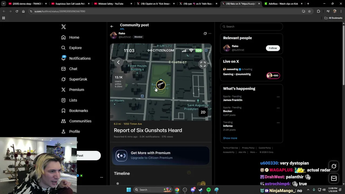The image size is (345, 194).
Task: Open Spotify from the taskbar
Action: pyautogui.click(x=209, y=190)
